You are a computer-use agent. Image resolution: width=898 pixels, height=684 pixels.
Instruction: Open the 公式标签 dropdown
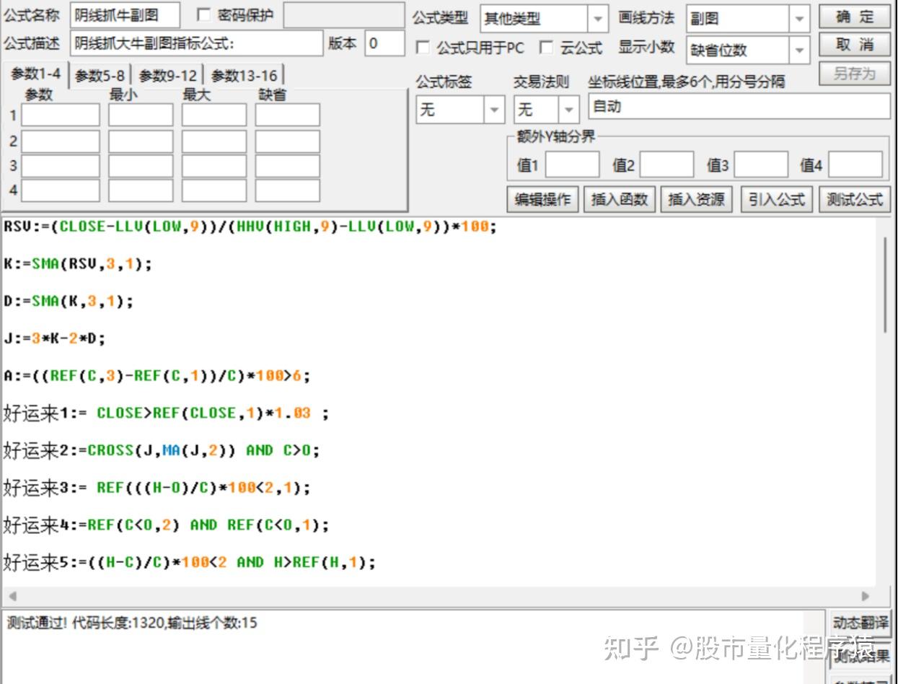click(x=494, y=110)
